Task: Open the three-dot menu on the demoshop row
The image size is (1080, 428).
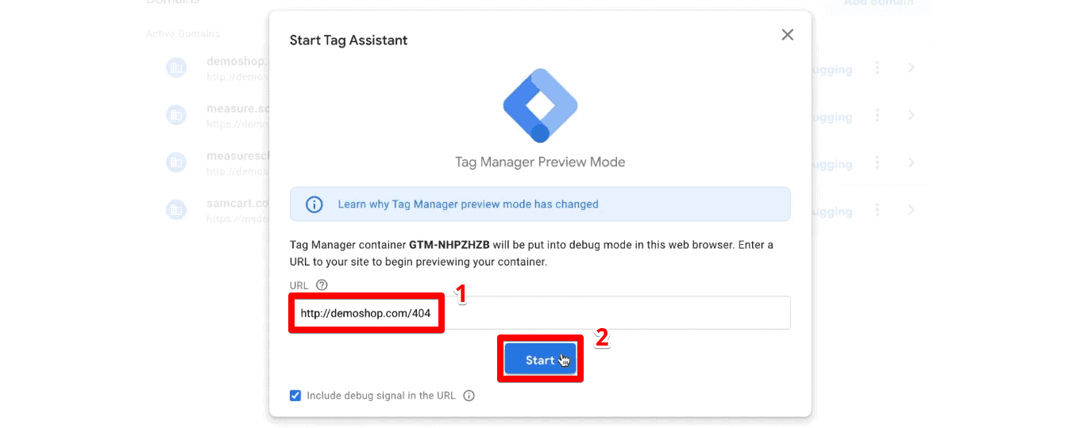Action: tap(877, 68)
